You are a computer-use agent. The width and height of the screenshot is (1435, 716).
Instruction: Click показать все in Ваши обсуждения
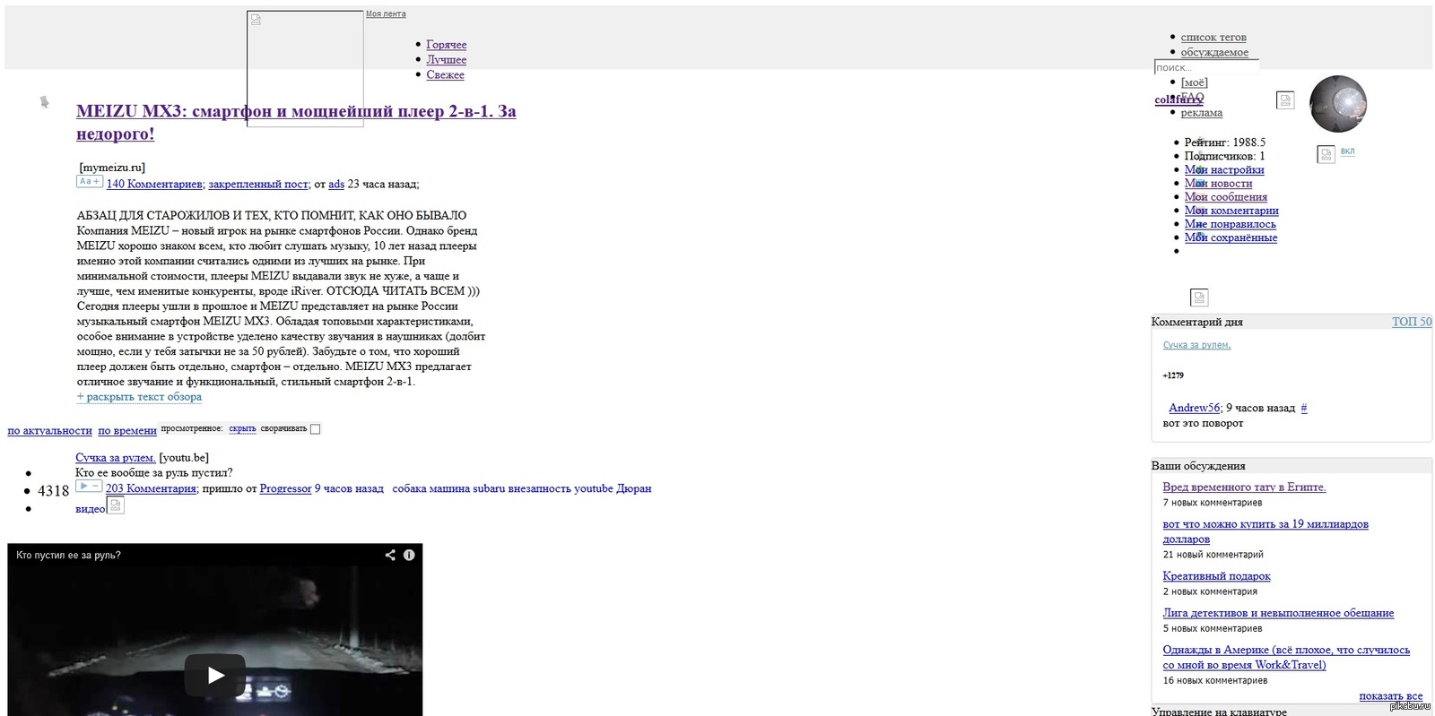click(x=1390, y=695)
